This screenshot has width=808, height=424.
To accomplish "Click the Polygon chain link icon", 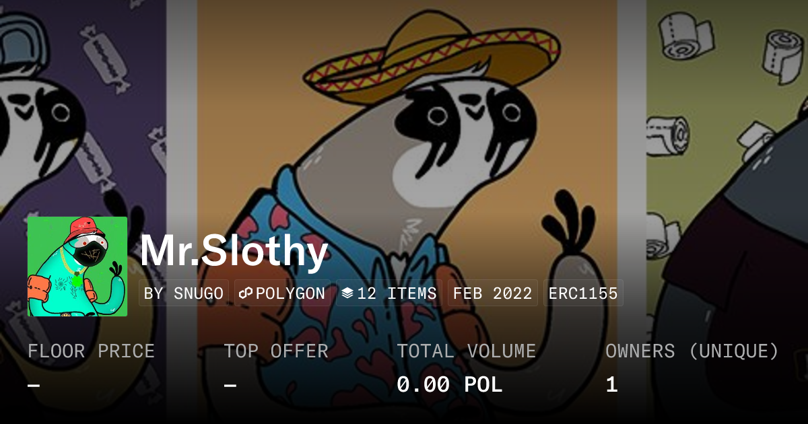I will [246, 293].
